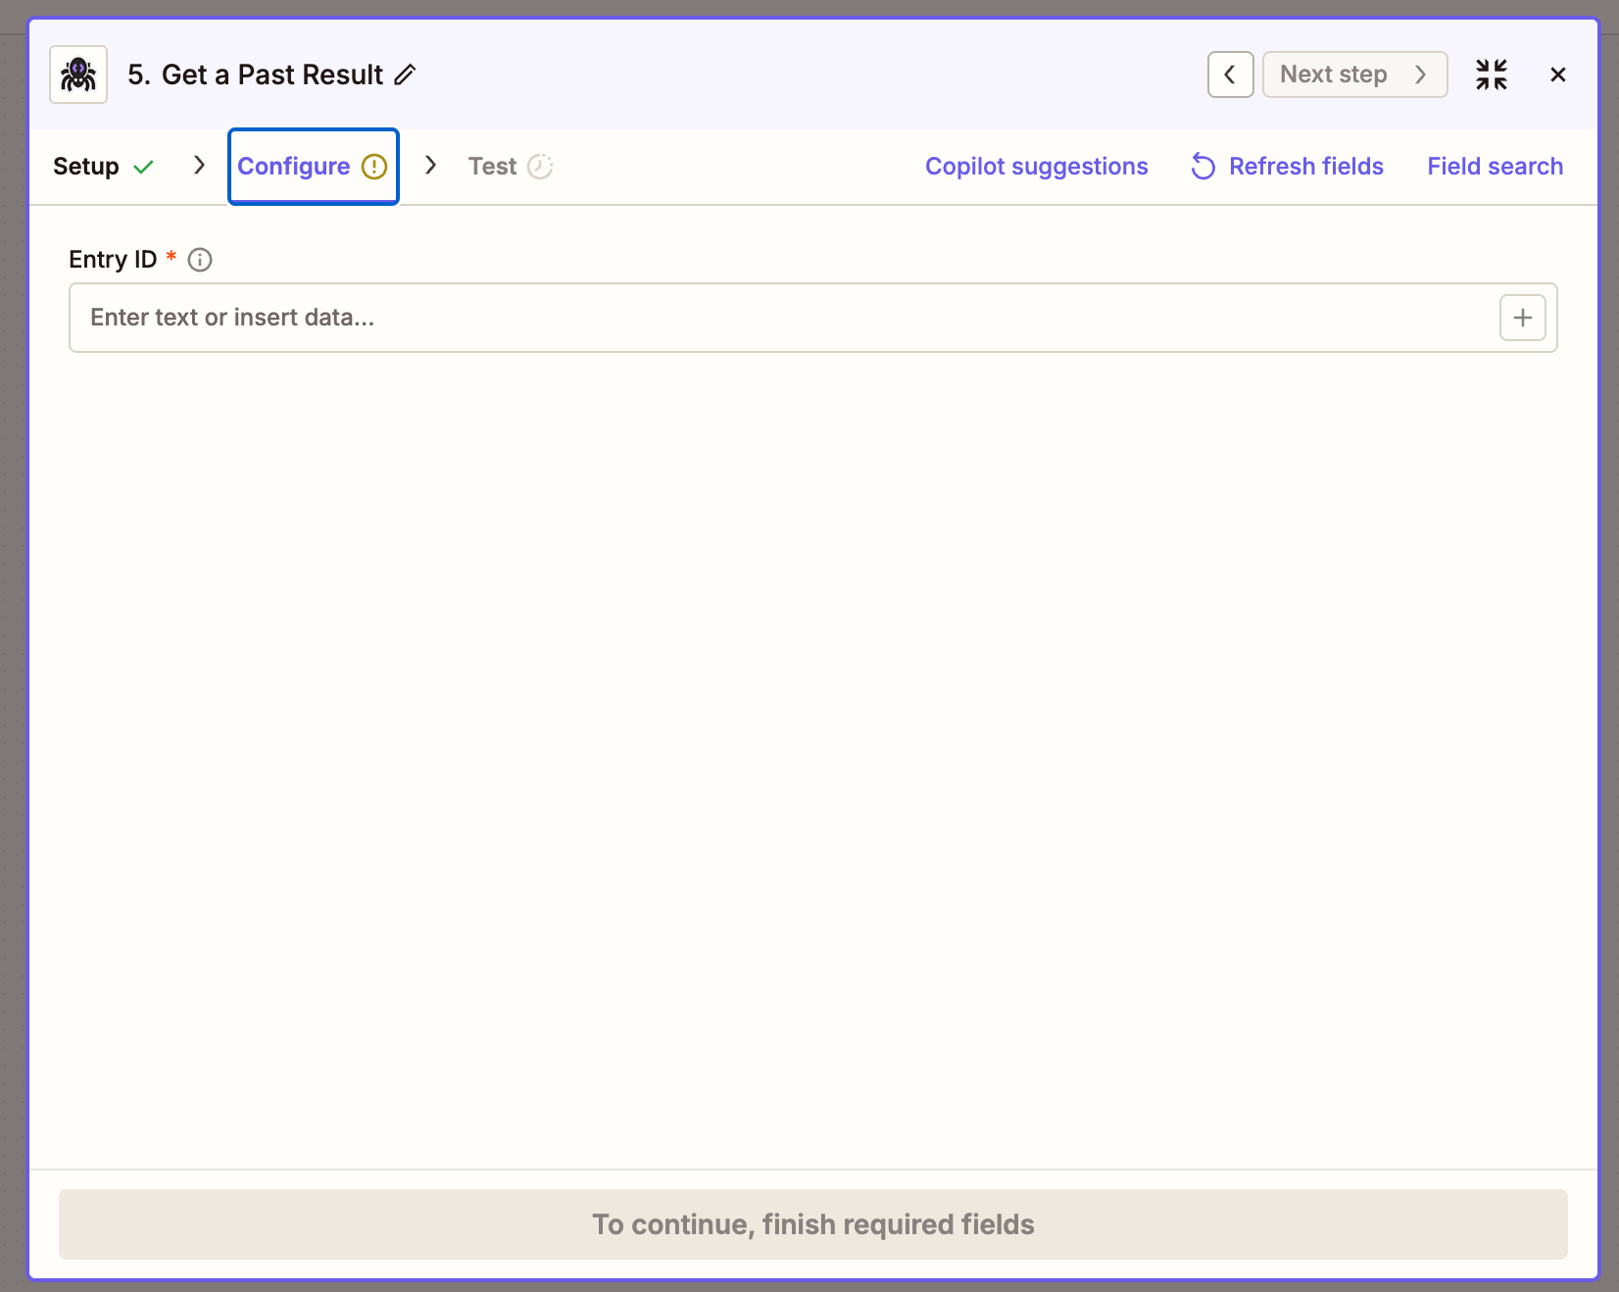Open Copilot suggestions

pos(1036,167)
